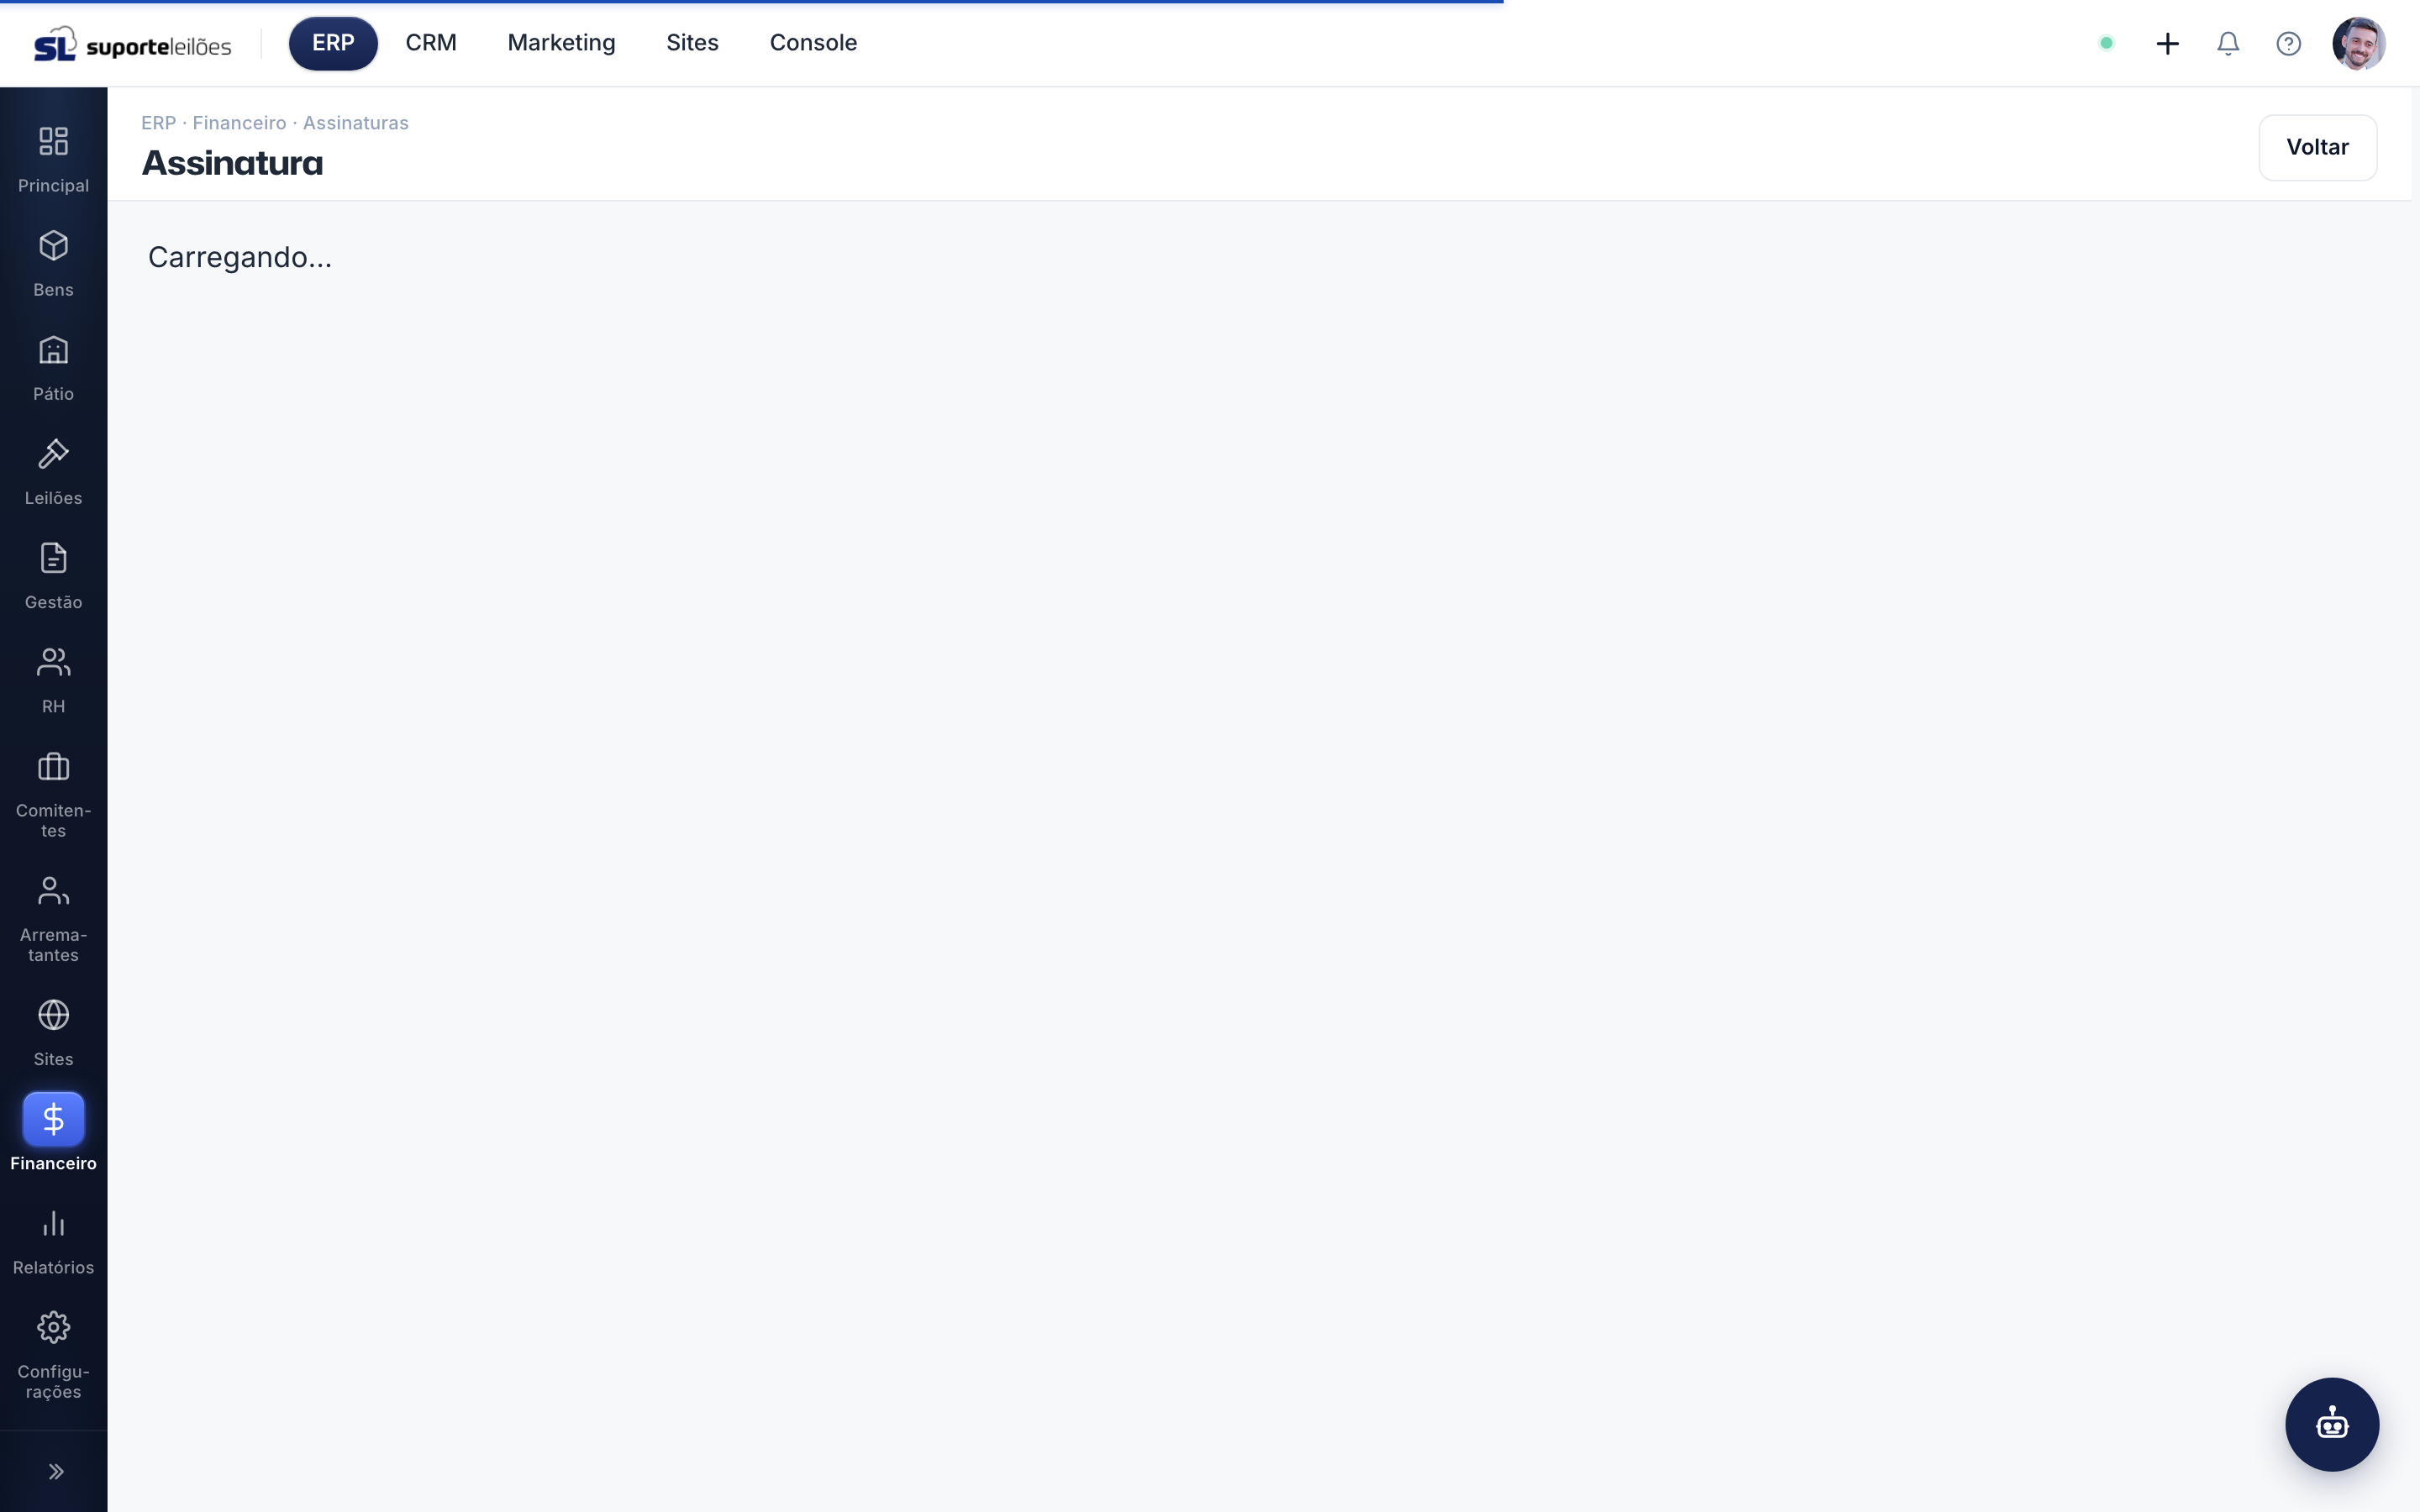Screen dimensions: 2420x1512
Task: Click the plus add icon in header
Action: pyautogui.click(x=2167, y=43)
